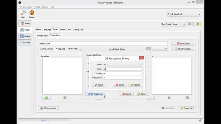Viewport: 221px width, 124px height.
Task: Open the Chatter sidebar section
Action: pos(25,43)
